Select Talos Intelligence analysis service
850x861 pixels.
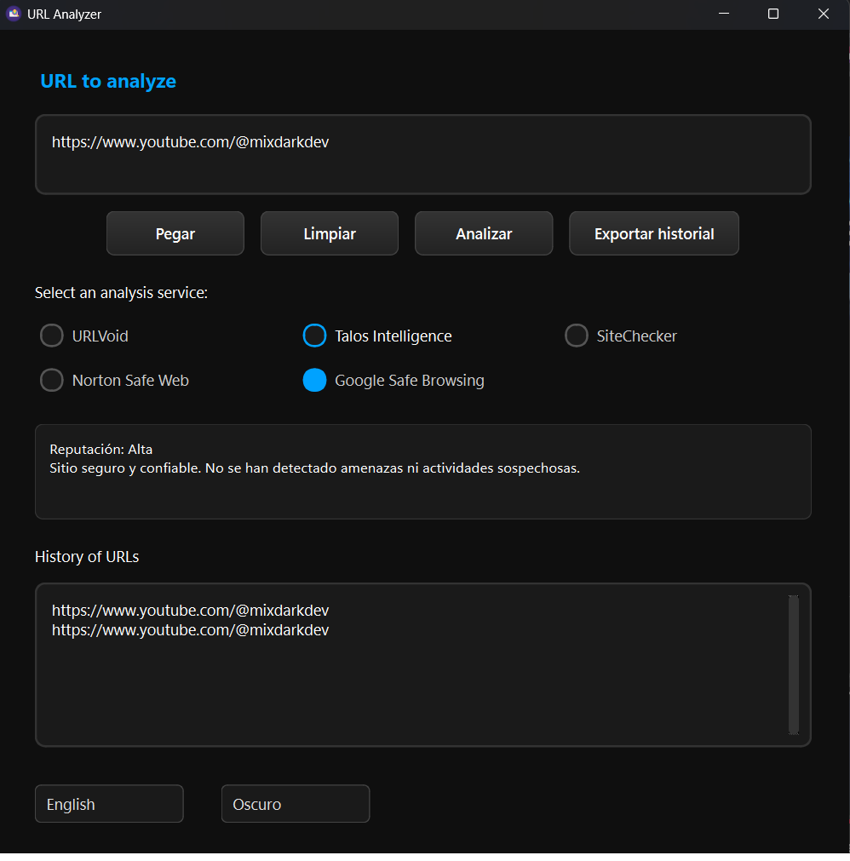pos(314,336)
